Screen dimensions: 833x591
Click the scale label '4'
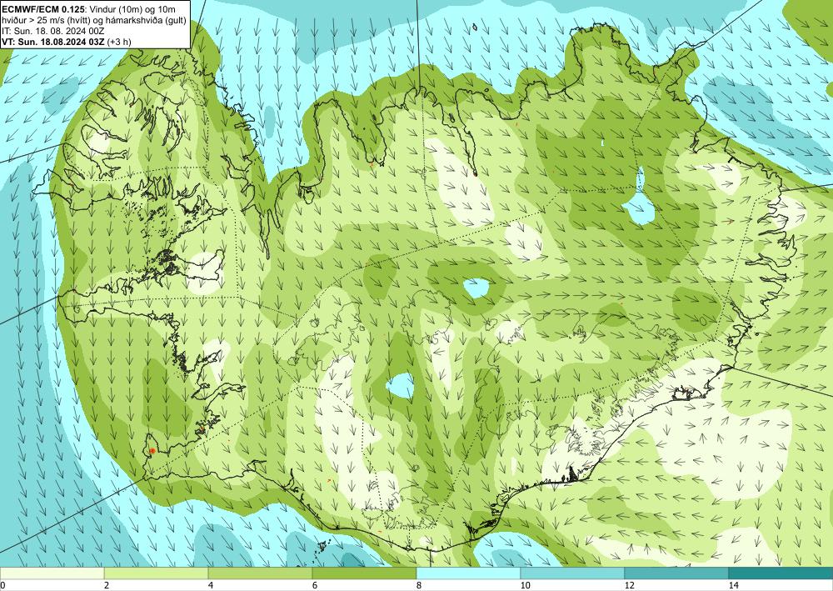click(211, 585)
